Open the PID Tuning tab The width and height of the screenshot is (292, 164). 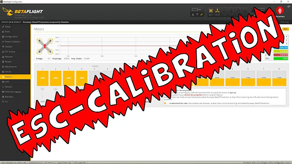click(15, 52)
